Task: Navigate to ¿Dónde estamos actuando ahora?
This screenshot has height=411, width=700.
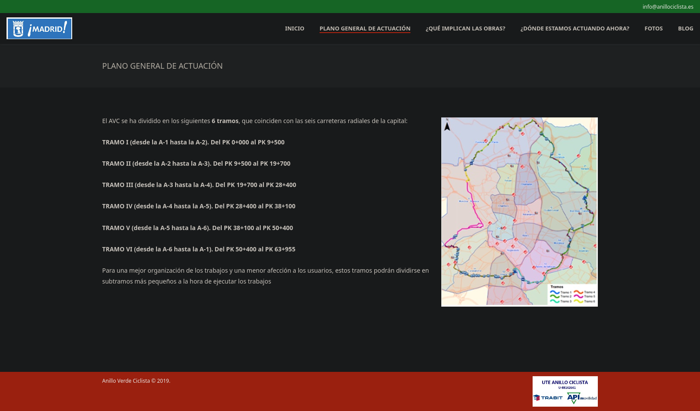Action: pyautogui.click(x=574, y=29)
